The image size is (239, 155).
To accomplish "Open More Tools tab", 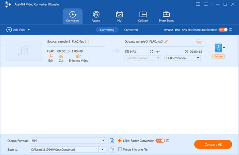I will coord(166,16).
